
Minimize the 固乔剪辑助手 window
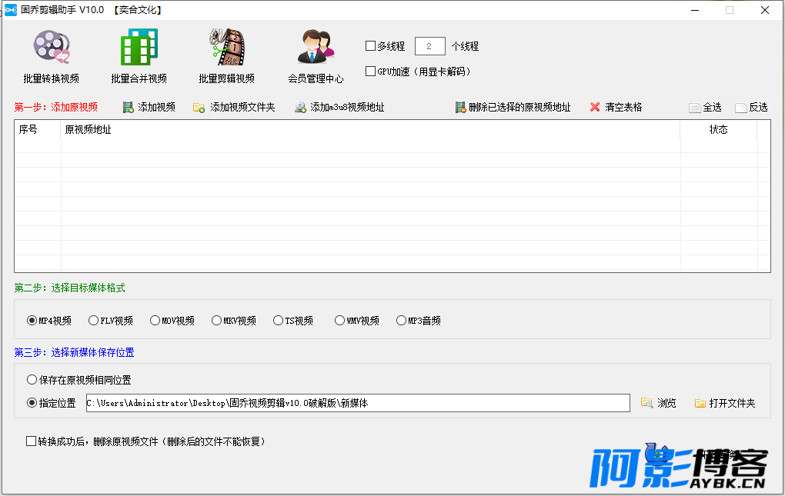(695, 10)
